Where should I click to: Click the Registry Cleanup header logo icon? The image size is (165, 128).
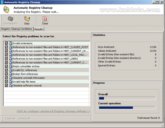tap(6, 10)
